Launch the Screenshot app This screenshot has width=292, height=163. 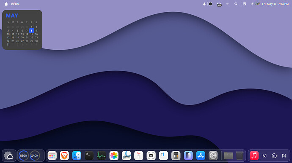pos(151,155)
